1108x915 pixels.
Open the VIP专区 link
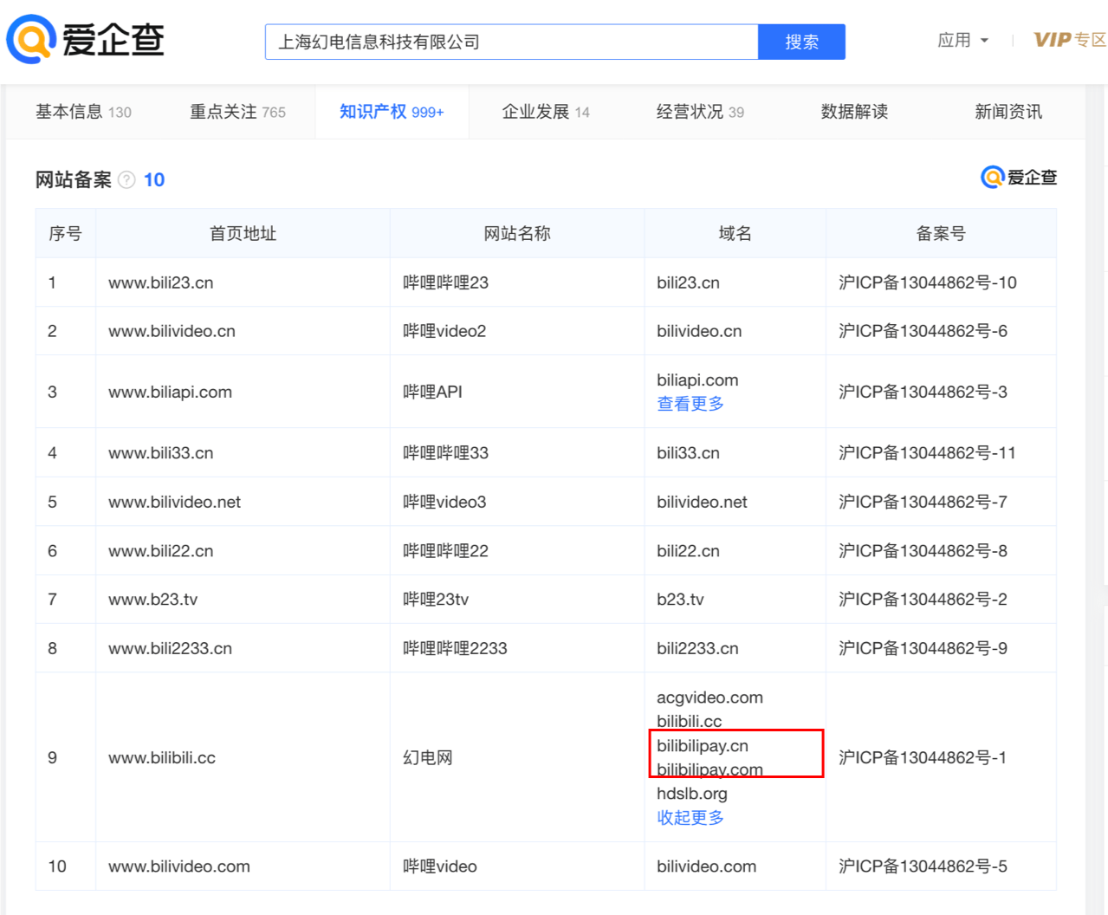[1070, 40]
